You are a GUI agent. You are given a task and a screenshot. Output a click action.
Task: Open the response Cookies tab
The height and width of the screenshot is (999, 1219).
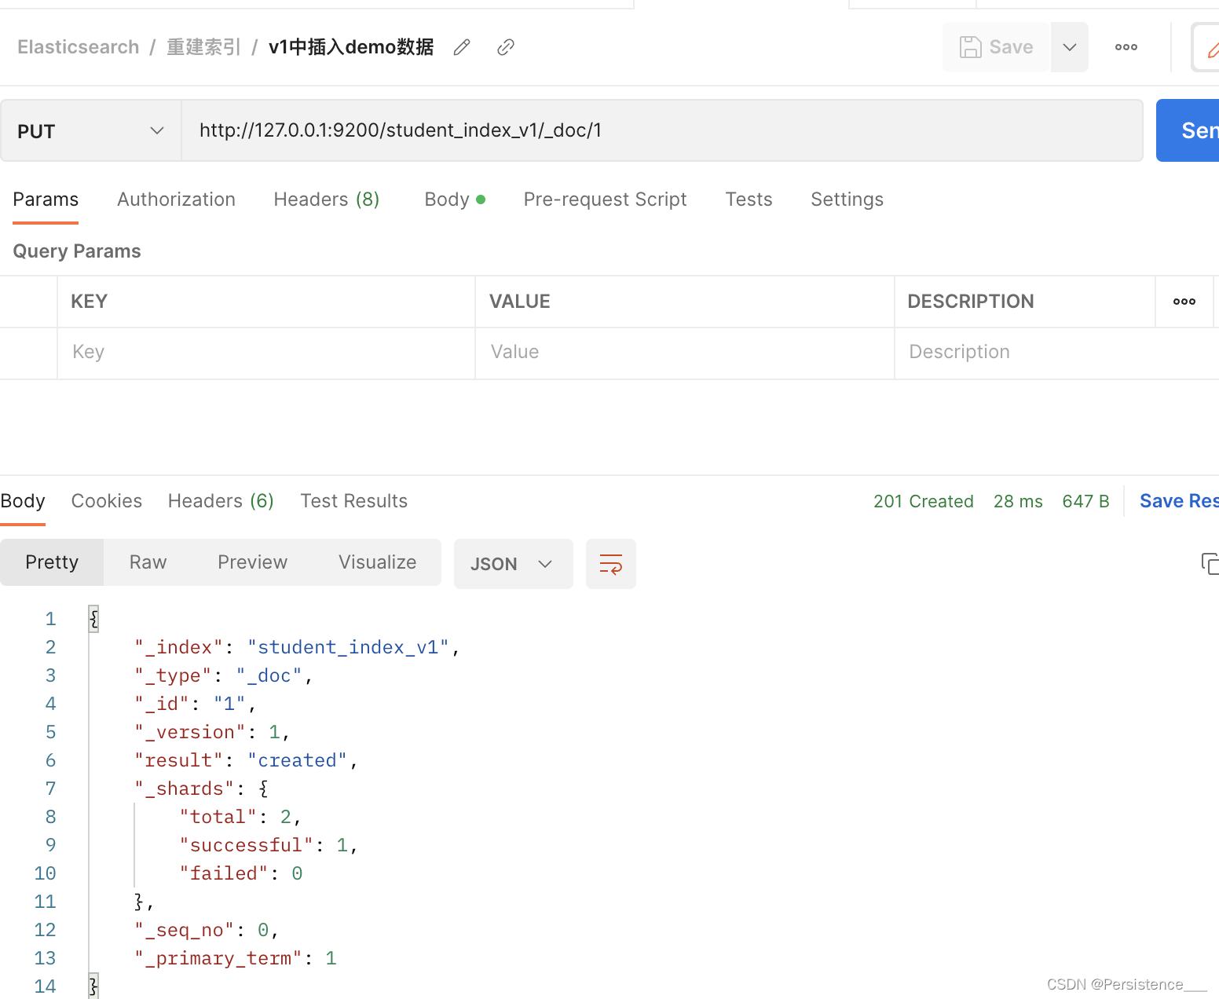click(x=107, y=501)
